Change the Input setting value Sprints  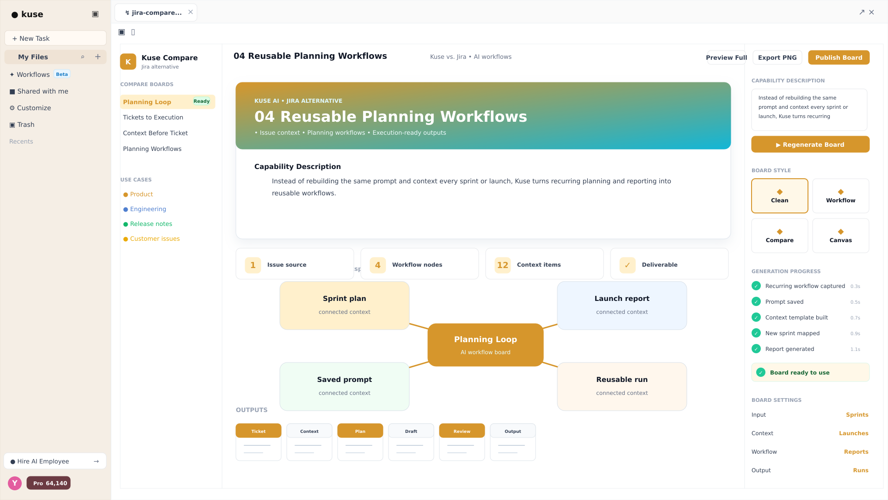857,415
